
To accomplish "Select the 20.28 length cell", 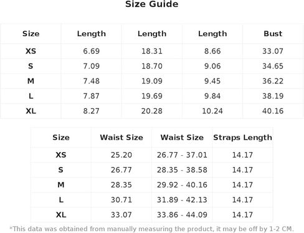I will pyautogui.click(x=152, y=111).
